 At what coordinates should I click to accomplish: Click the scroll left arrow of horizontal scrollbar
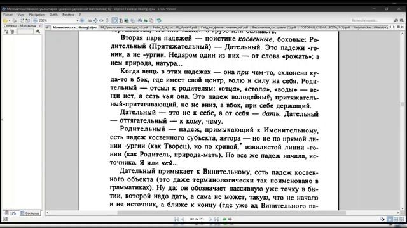[48, 213]
